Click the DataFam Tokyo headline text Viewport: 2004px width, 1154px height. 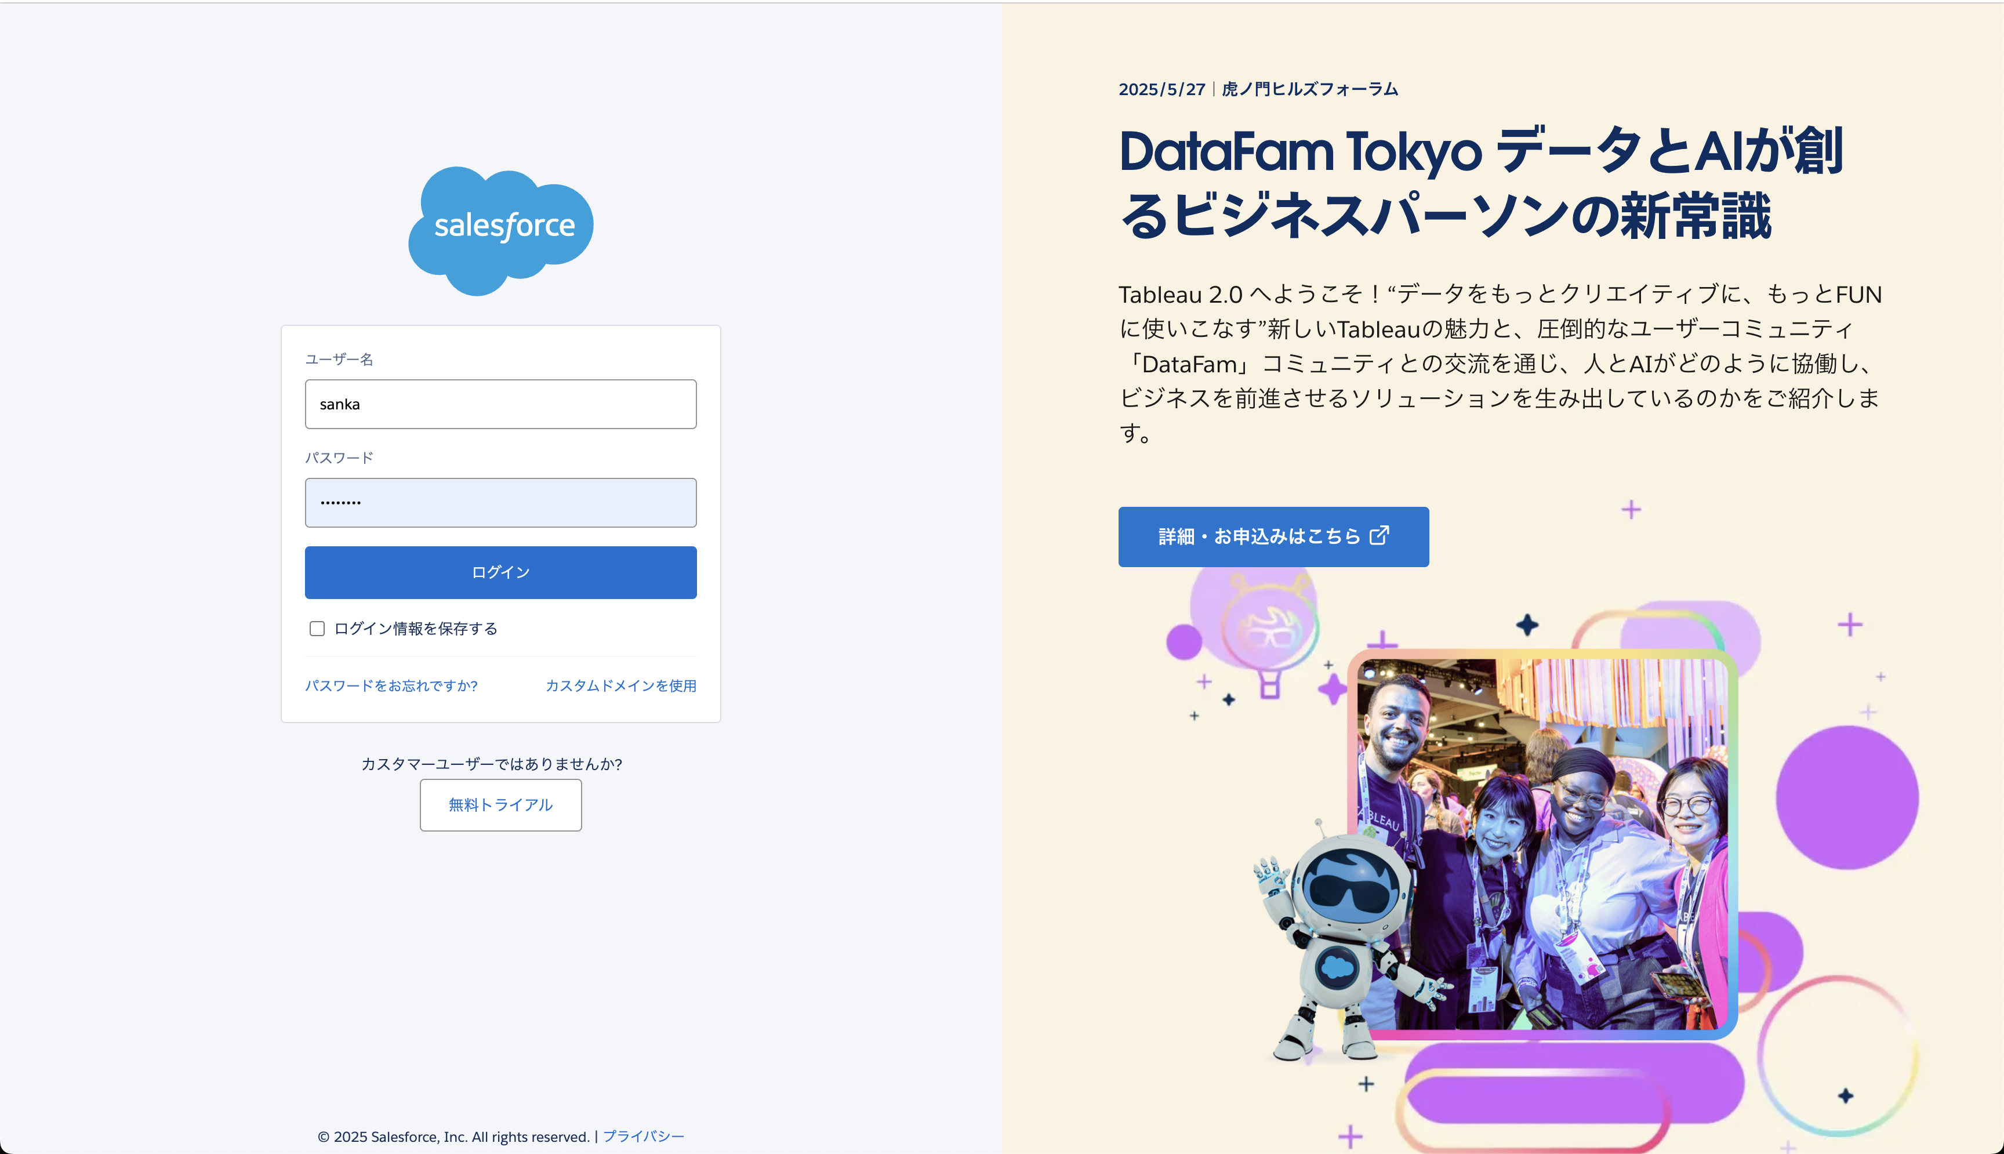tap(1481, 183)
